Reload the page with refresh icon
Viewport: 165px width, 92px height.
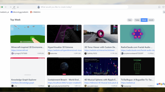tap(14, 7)
